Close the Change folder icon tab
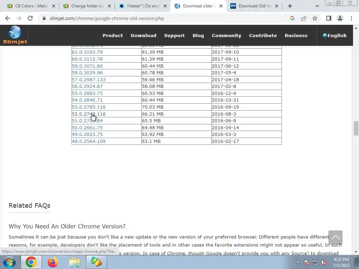The image size is (359, 269). [x=109, y=6]
